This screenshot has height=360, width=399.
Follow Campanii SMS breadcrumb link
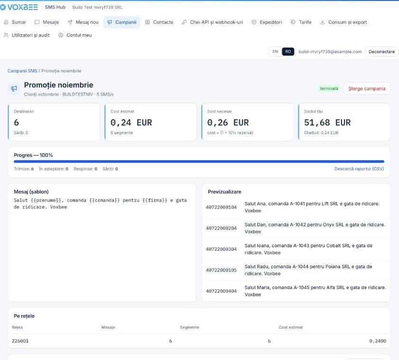(22, 71)
